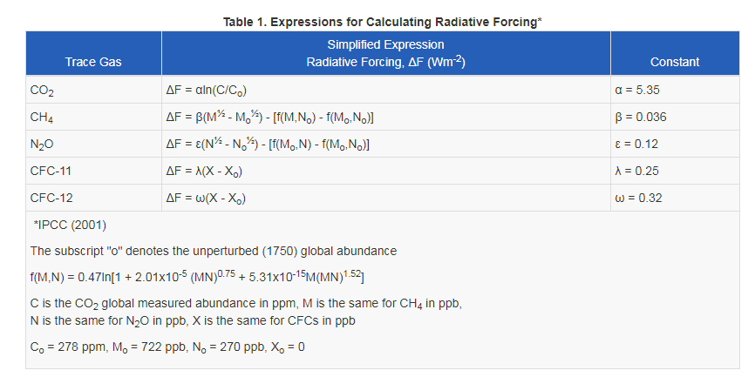This screenshot has height=377, width=755.
Task: Click the Trace Gas column header
Action: [x=93, y=62]
